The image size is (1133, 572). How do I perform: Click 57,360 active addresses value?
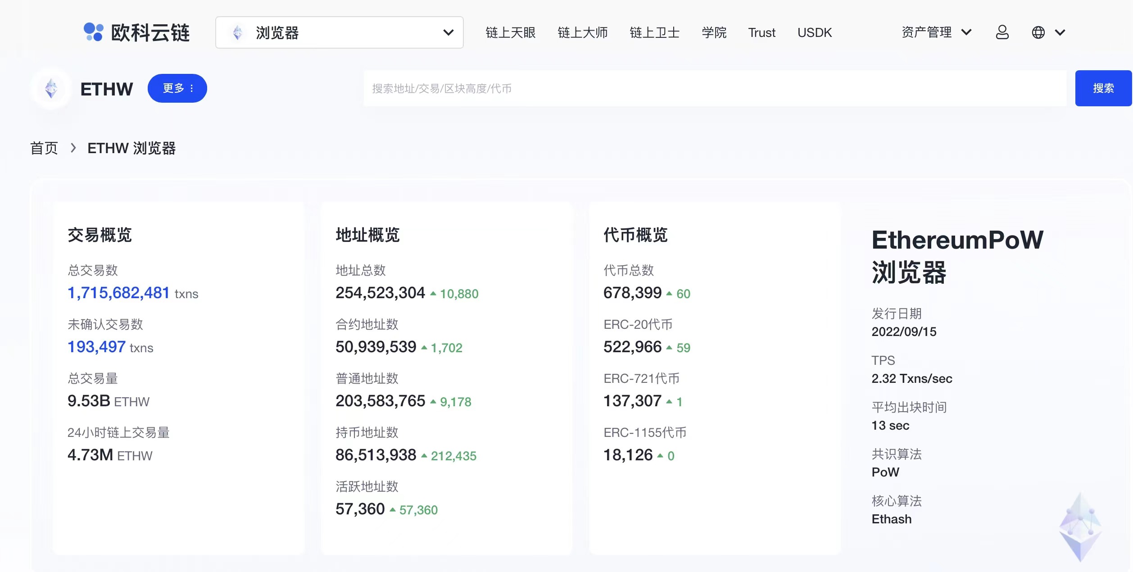click(x=360, y=509)
